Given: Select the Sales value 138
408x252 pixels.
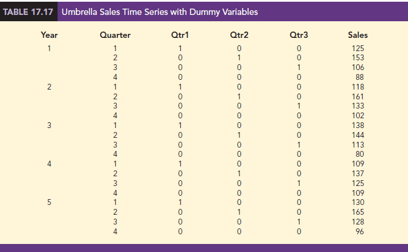Looking at the screenshot, I should [358, 125].
